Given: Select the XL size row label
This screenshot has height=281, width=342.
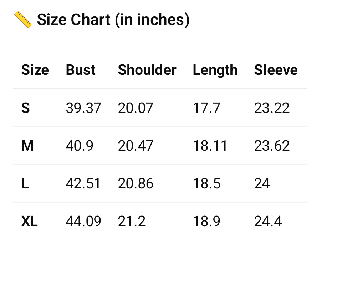Looking at the screenshot, I should (29, 222).
